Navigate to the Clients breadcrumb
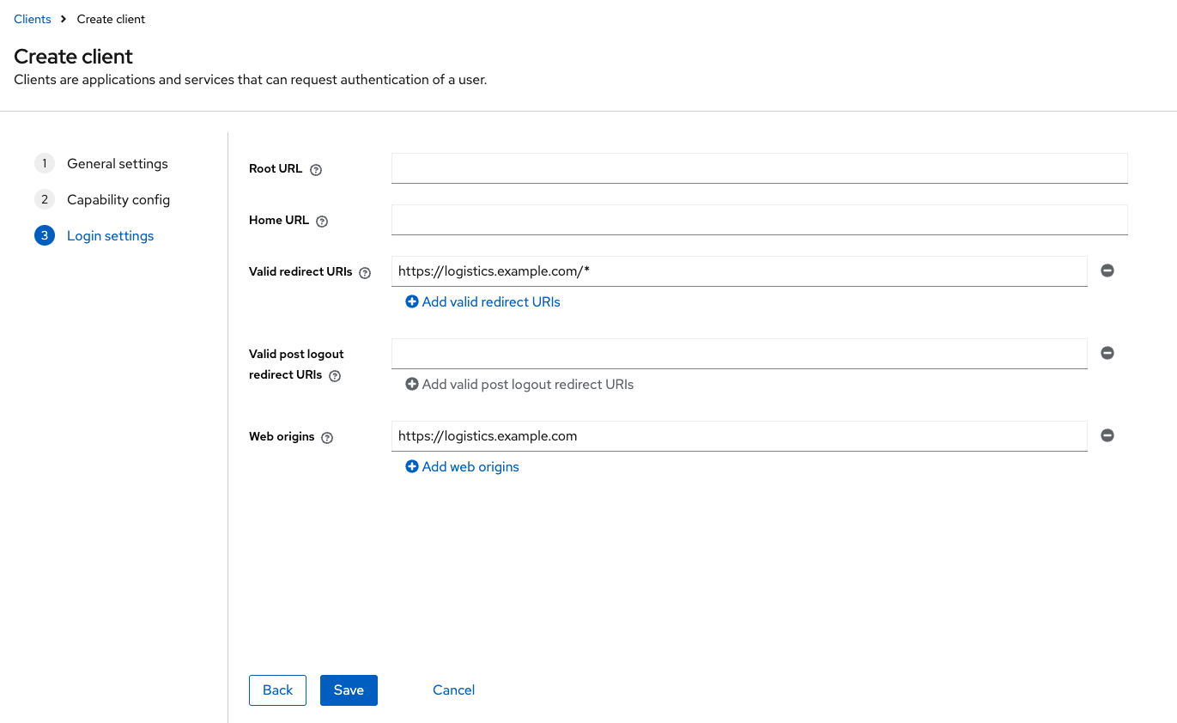The height and width of the screenshot is (723, 1177). click(32, 18)
